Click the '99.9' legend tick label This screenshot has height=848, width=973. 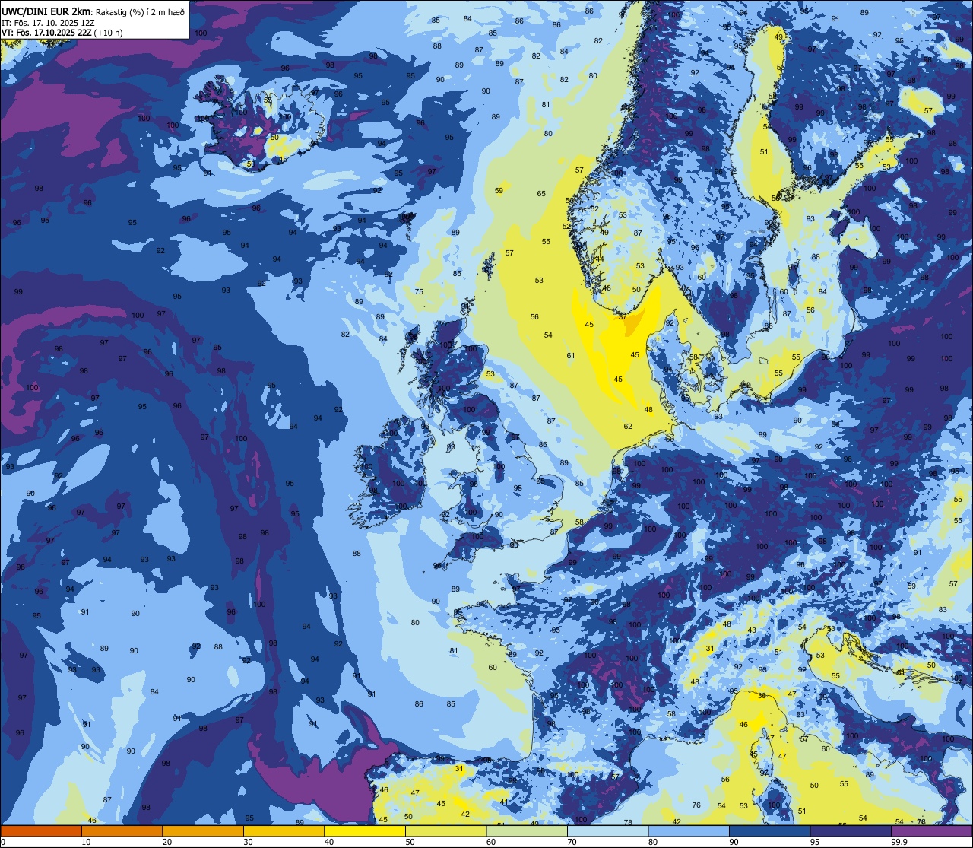click(899, 842)
